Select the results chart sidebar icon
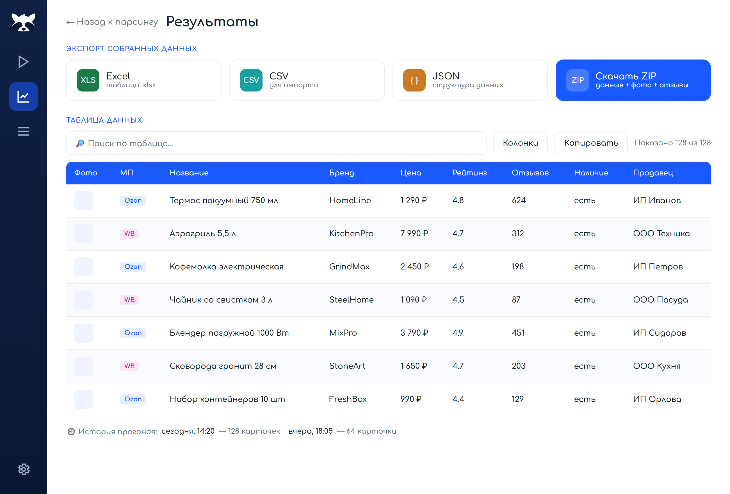Image resolution: width=730 pixels, height=494 pixels. [x=24, y=96]
